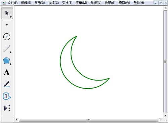This screenshot has height=123, width=168.
Task: Click the scroll left arrow
Action: pos(16,120)
